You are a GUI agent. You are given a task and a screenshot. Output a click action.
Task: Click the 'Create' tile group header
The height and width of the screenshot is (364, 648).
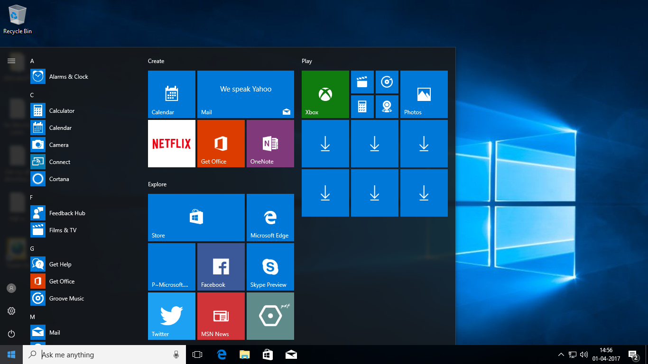click(x=156, y=61)
